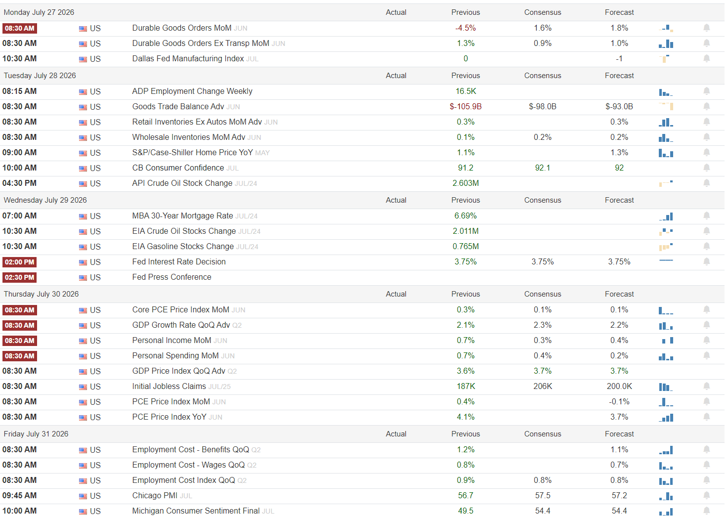Select ADP Employment Change Weekly event

click(192, 91)
